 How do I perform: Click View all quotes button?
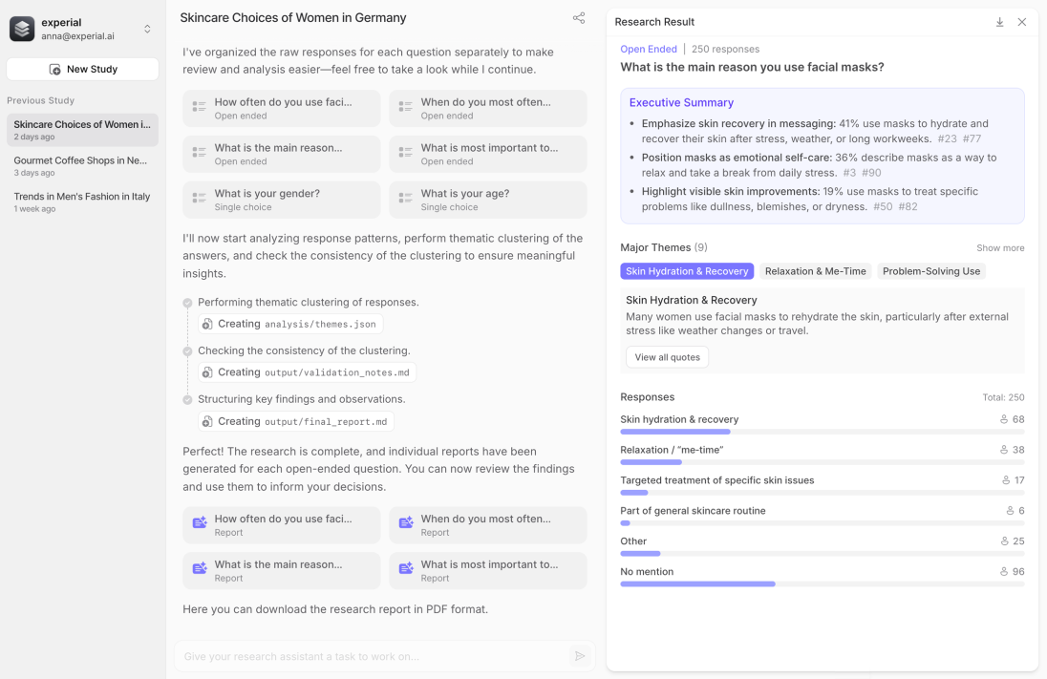coord(667,357)
